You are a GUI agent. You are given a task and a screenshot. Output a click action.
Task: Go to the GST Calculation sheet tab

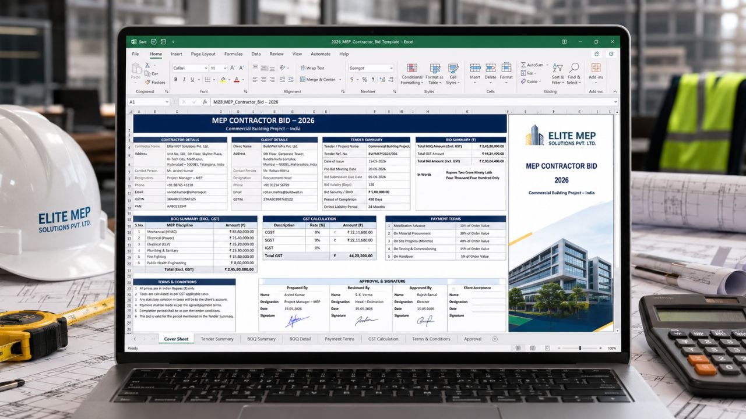coord(383,339)
